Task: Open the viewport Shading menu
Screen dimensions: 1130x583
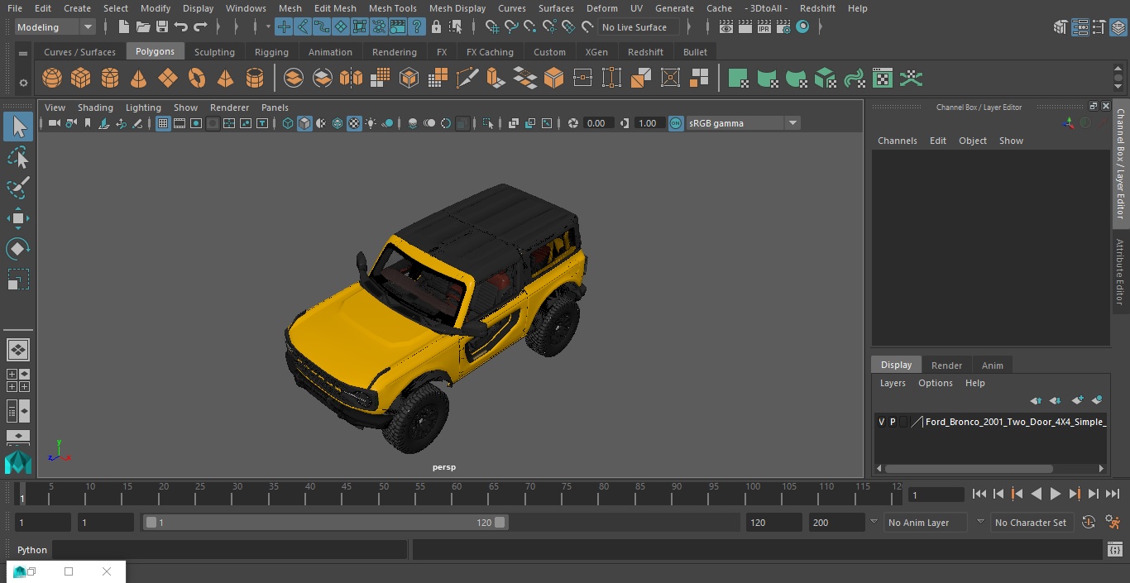Action: point(95,108)
